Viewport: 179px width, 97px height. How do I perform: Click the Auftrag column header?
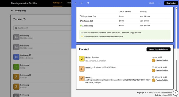[x=143, y=12]
